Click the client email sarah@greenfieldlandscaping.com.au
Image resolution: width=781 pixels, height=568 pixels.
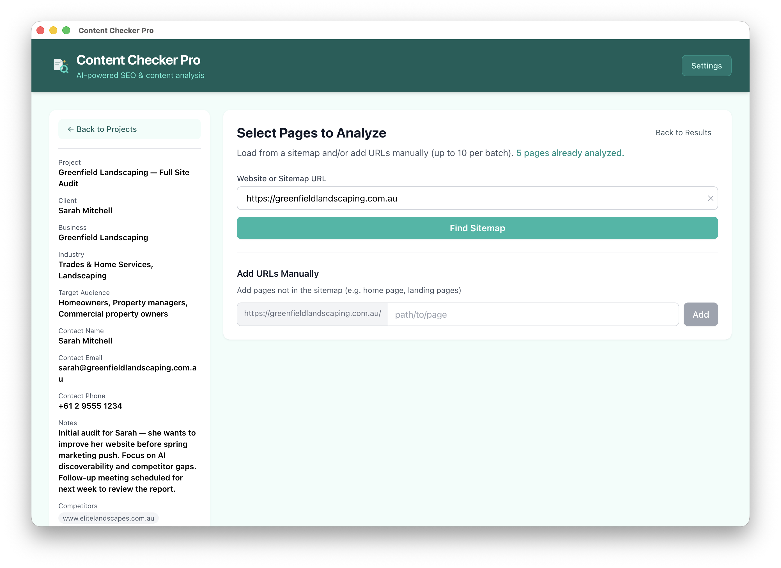point(128,368)
